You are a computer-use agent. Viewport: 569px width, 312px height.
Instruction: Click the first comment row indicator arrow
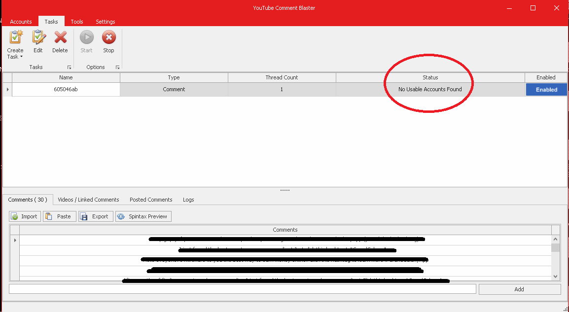click(x=15, y=240)
